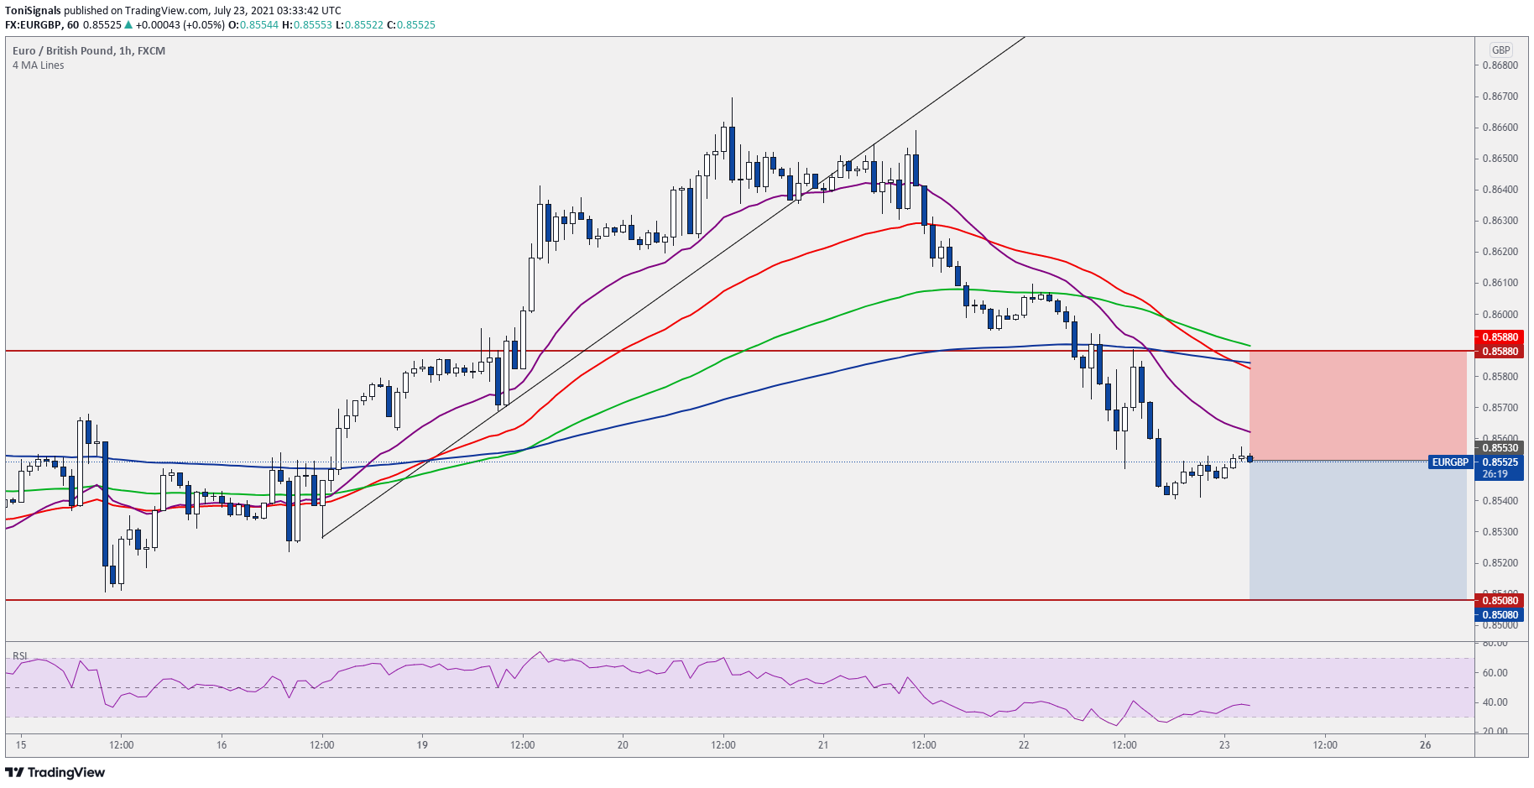Viewport: 1534px width, 788px height.
Task: Click the 0.85530 entry price label
Action: coord(1500,448)
